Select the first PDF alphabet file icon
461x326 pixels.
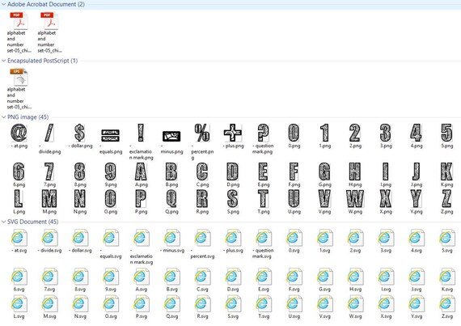(x=19, y=20)
